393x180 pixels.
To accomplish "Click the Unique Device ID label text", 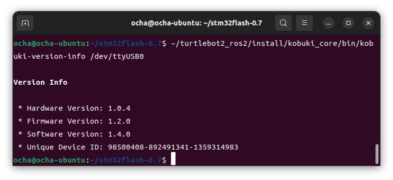I will (x=65, y=147).
